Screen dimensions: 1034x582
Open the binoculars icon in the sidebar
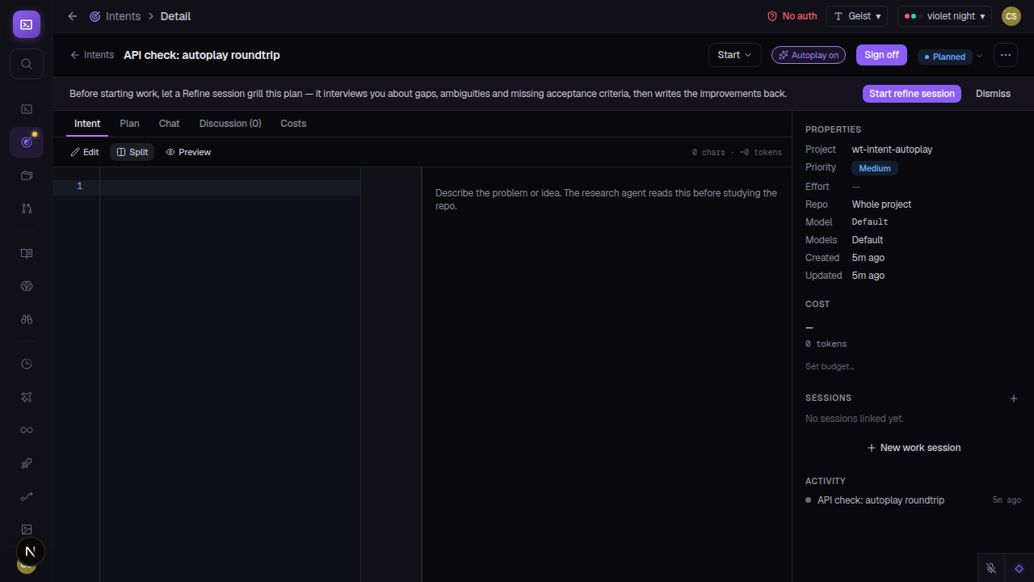click(x=27, y=319)
